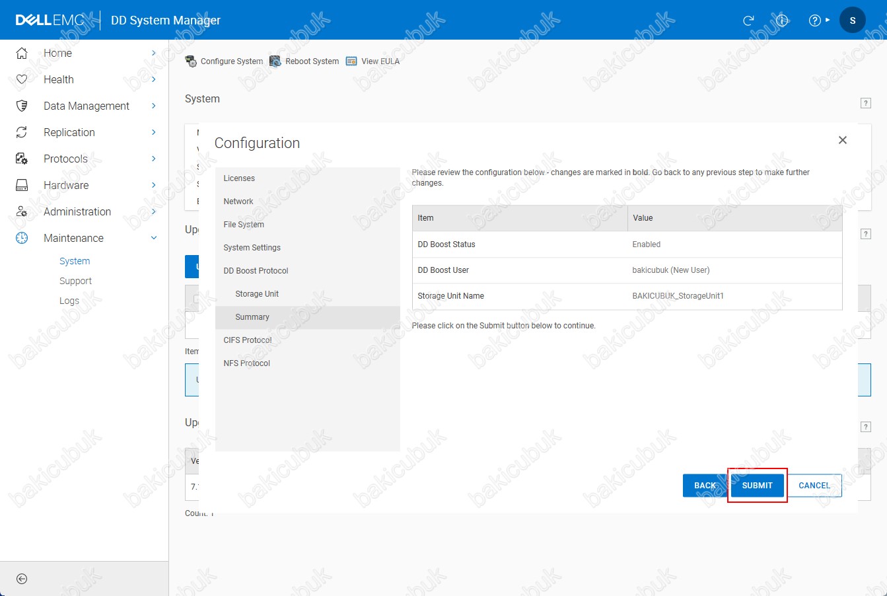Image resolution: width=887 pixels, height=596 pixels.
Task: Click help icon beside System heading
Action: [x=866, y=103]
